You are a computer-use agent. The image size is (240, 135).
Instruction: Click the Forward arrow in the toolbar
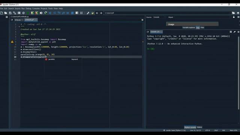coord(101,13)
